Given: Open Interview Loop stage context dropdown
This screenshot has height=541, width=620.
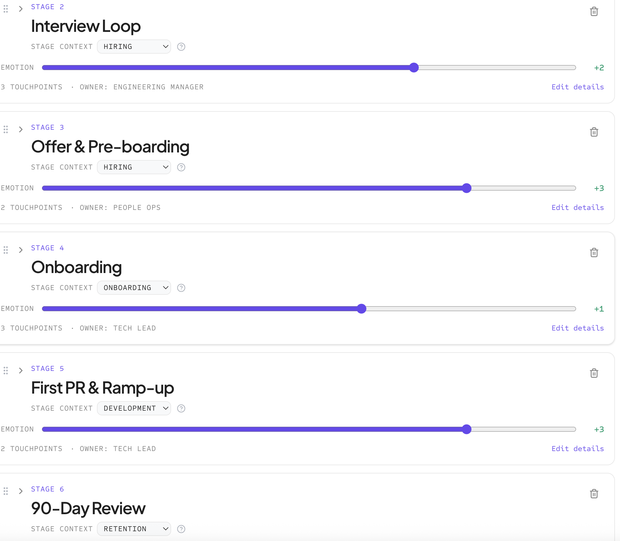Looking at the screenshot, I should [134, 47].
